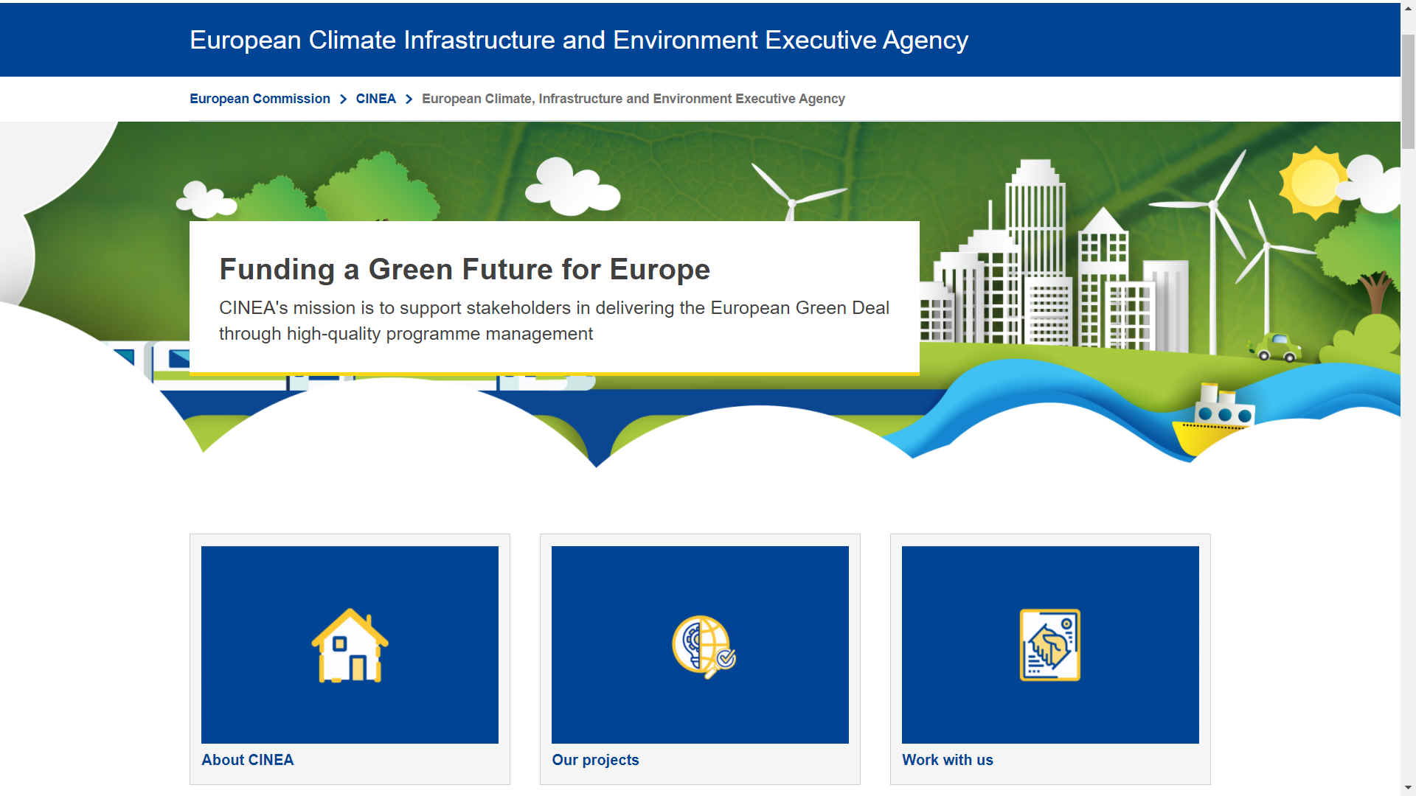The width and height of the screenshot is (1416, 796).
Task: Click the globe icon in Our projects card
Action: point(704,646)
